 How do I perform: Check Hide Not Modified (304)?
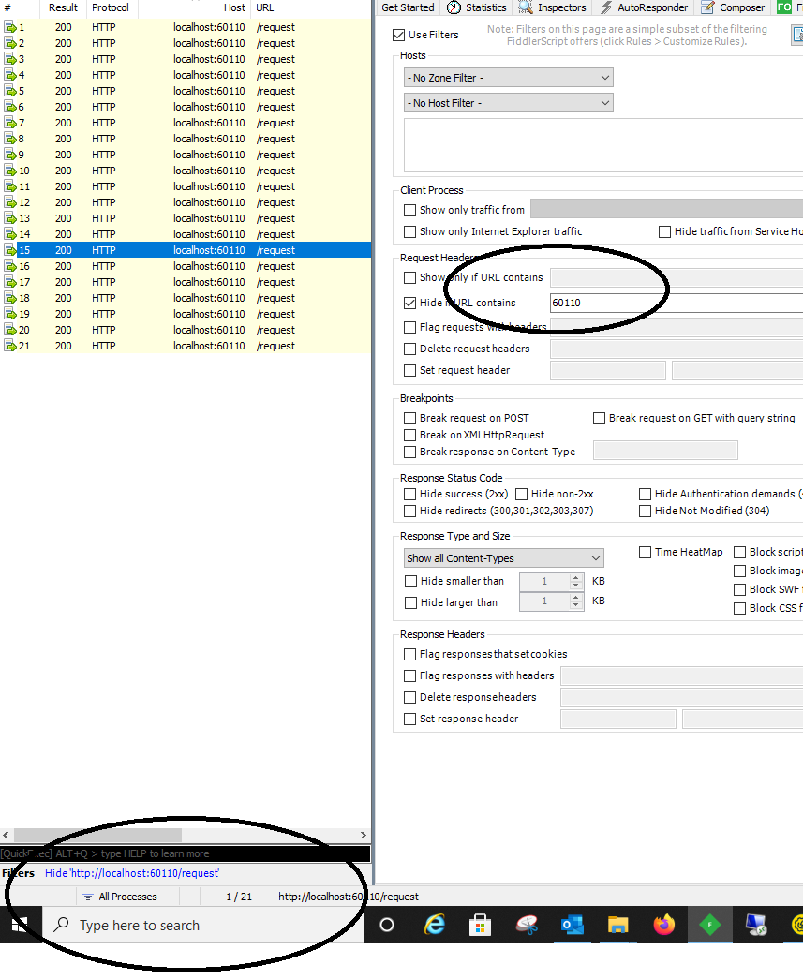coord(645,511)
